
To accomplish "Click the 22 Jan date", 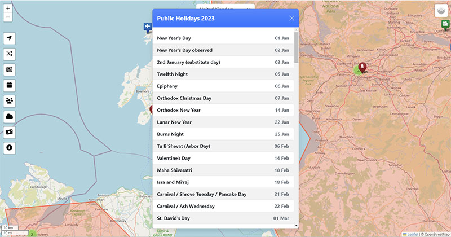I will point(282,122).
